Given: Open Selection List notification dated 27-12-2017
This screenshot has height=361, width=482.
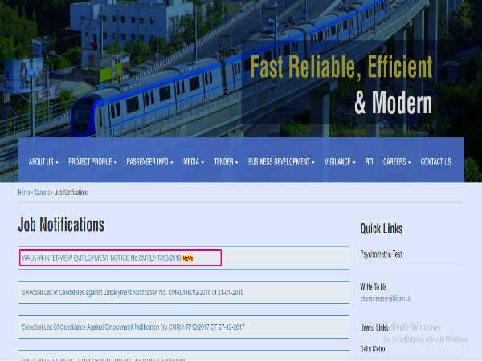Looking at the screenshot, I should tap(133, 327).
